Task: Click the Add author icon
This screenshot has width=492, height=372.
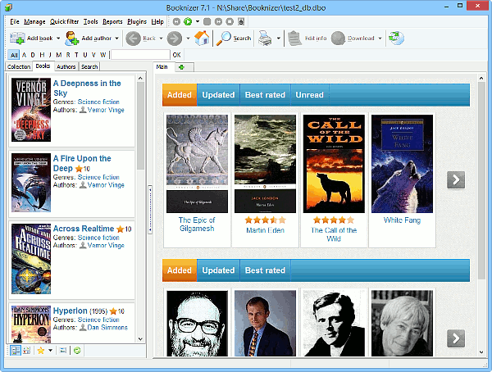Action: 72,39
